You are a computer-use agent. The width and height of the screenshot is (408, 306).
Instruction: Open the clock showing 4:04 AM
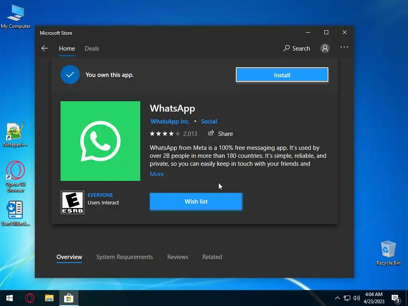click(374, 298)
